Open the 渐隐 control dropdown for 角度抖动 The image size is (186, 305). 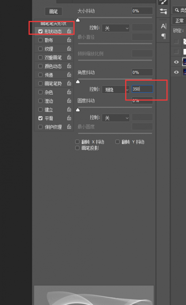(x=116, y=90)
